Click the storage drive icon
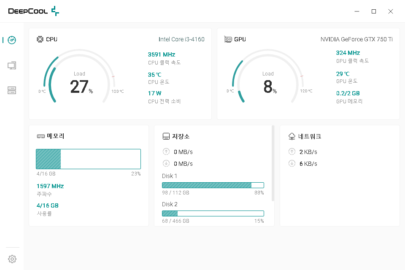Image resolution: width=405 pixels, height=270 pixels. point(166,137)
